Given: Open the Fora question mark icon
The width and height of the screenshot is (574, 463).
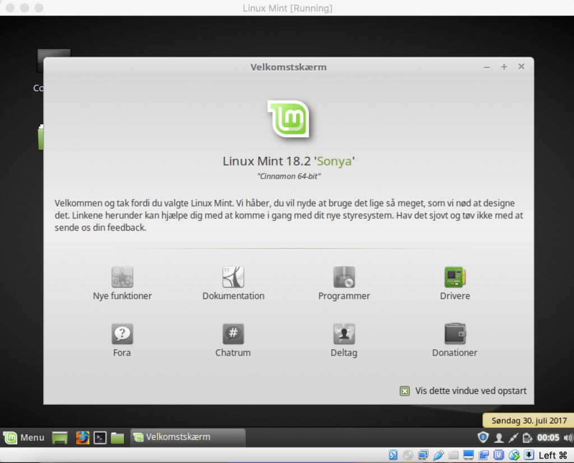Looking at the screenshot, I should pyautogui.click(x=122, y=334).
